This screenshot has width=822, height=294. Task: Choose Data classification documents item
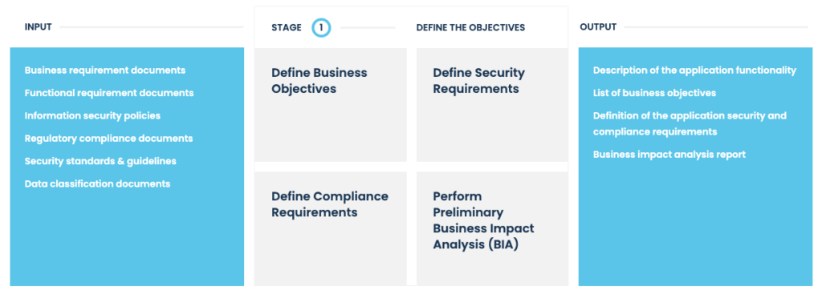click(x=97, y=184)
